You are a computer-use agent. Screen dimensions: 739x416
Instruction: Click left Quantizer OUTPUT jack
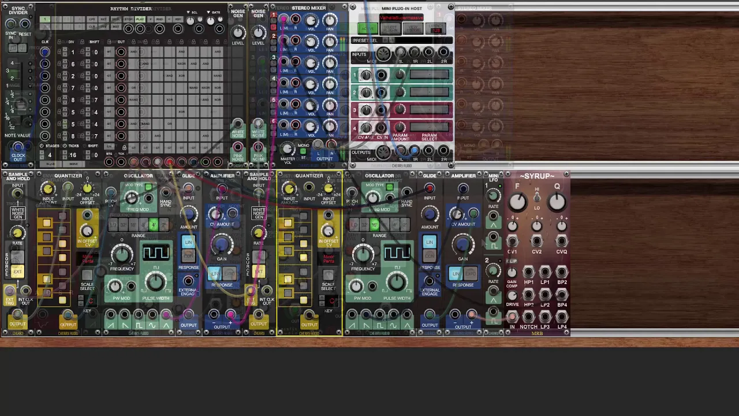[68, 315]
